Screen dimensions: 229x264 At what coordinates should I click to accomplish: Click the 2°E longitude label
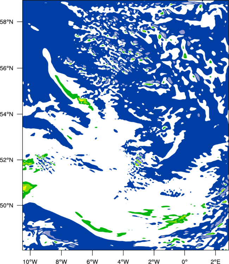pyautogui.click(x=215, y=262)
